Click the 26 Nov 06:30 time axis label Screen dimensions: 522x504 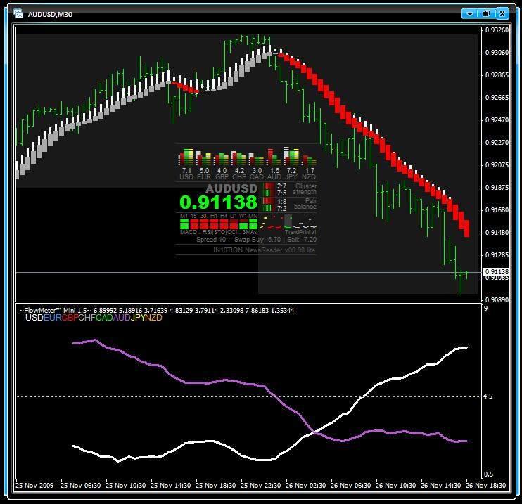350,485
